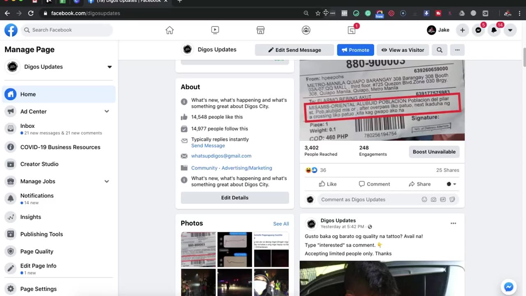526x296 pixels.
Task: Open Publishing Tools
Action: tap(59, 234)
